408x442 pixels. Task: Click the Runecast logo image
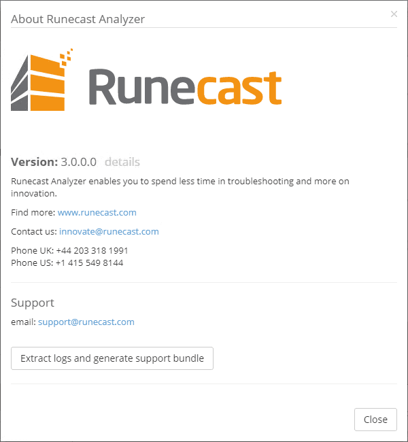146,80
